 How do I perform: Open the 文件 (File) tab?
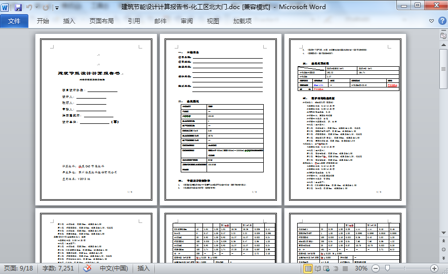point(14,21)
